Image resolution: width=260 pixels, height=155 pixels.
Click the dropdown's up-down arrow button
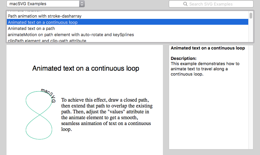pyautogui.click(x=82, y=4)
